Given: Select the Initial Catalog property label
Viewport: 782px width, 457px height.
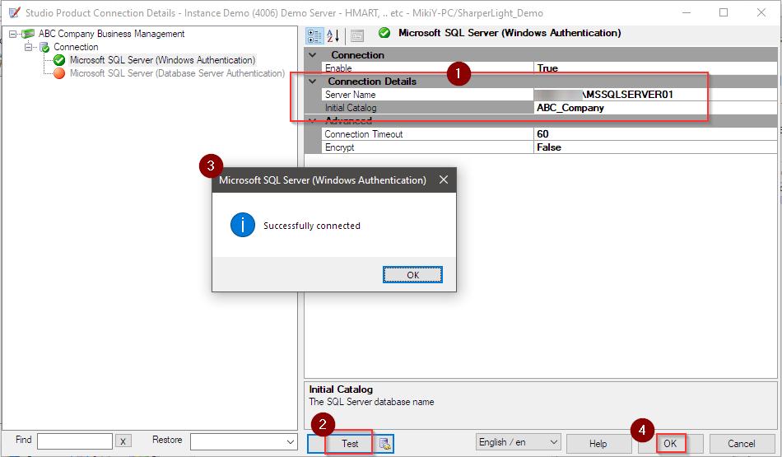Looking at the screenshot, I should 351,108.
